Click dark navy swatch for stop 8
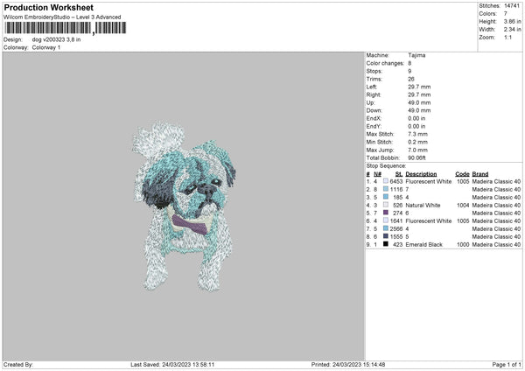The height and width of the screenshot is (371, 525). [386, 236]
